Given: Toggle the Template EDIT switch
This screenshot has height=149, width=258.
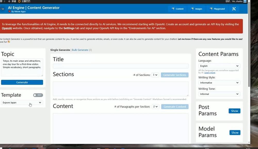Looking at the screenshot, I should [38, 95].
